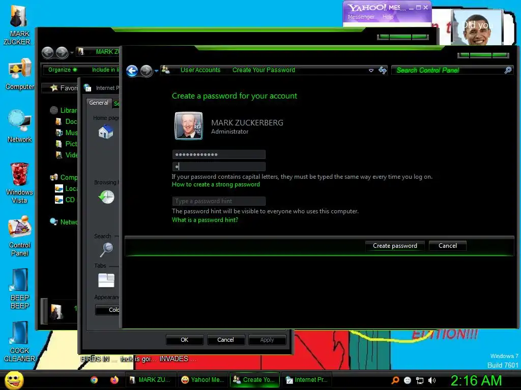The image size is (521, 390).
Task: Click the refresh icon beside address bar
Action: [383, 70]
